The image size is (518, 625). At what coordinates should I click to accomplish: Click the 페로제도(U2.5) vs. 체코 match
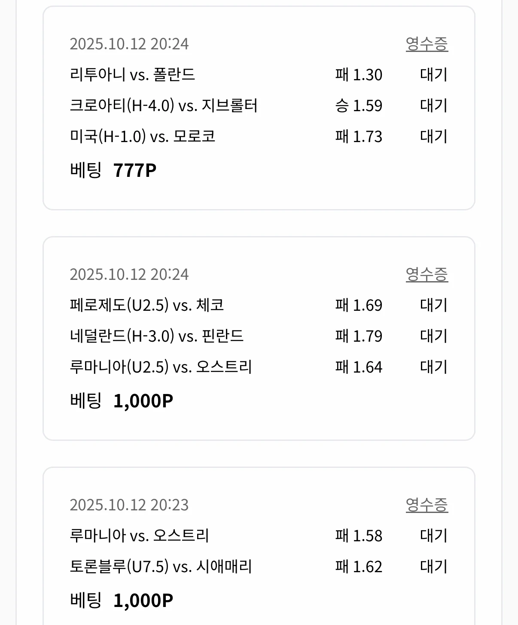146,305
